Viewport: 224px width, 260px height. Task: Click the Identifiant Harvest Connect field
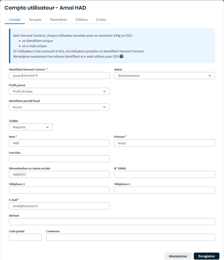click(59, 76)
